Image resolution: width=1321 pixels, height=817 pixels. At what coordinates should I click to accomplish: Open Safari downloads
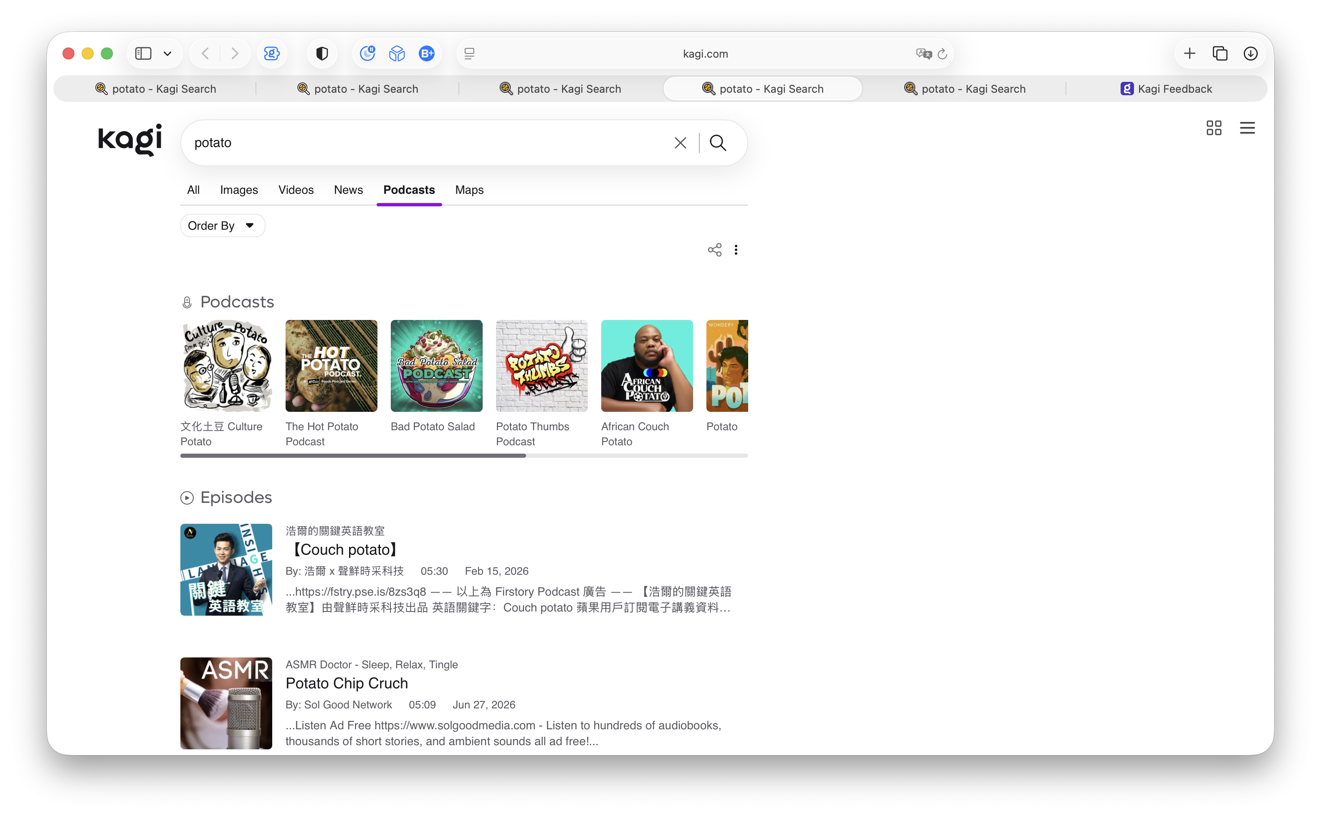pos(1250,53)
